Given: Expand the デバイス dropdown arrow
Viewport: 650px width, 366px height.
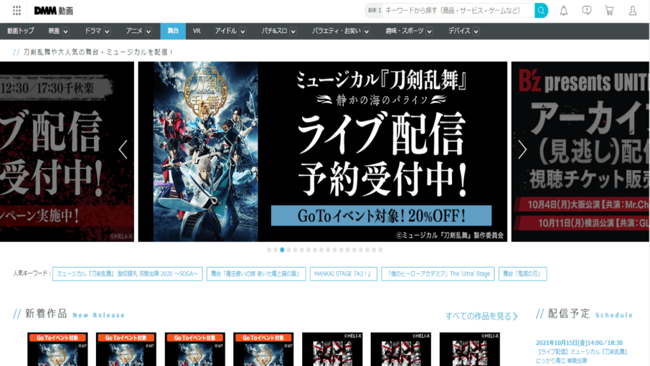Looking at the screenshot, I should coord(476,32).
